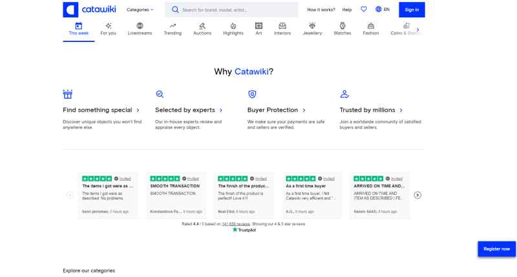Image resolution: width=517 pixels, height=277 pixels.
Task: Open Hazem SAAD's review card
Action: [380, 195]
